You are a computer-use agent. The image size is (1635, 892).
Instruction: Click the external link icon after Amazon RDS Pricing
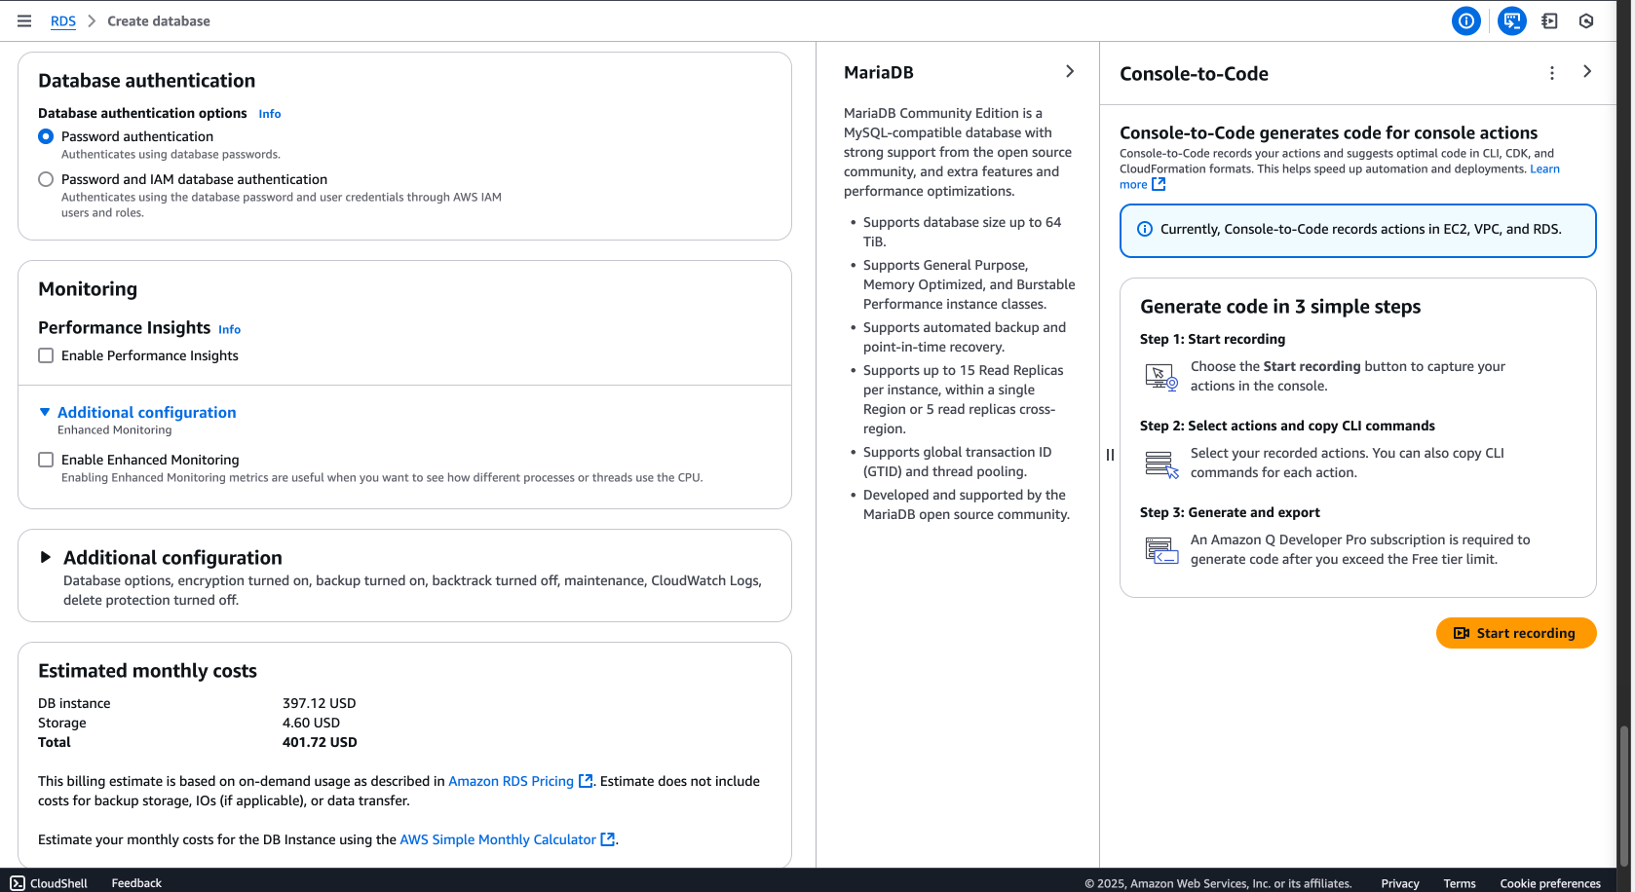(586, 781)
